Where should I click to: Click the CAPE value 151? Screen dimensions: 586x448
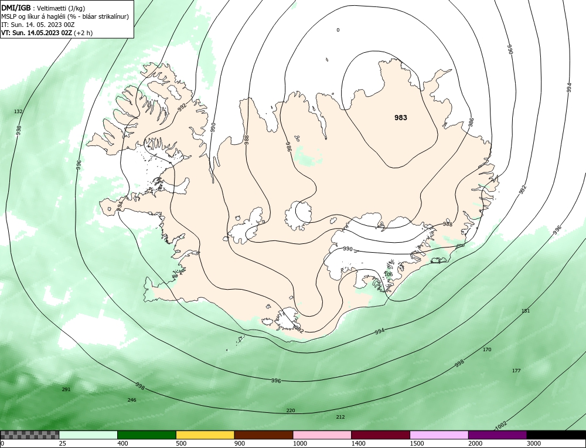point(526,311)
